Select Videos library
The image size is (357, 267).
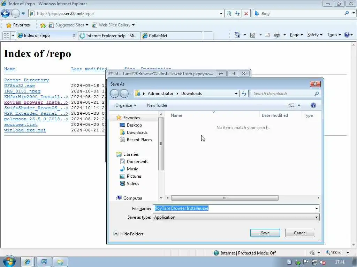(x=133, y=184)
